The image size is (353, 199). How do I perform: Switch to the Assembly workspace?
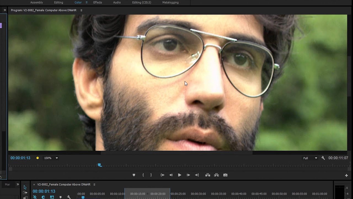(x=36, y=2)
